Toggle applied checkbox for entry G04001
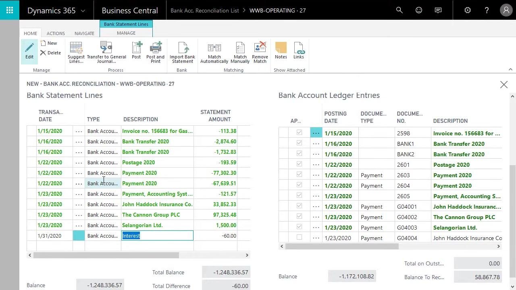This screenshot has height=290, width=516. (x=299, y=206)
